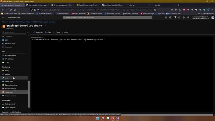
Task: Open Tasks (preview) under Automation
Action: (x=10, y=104)
